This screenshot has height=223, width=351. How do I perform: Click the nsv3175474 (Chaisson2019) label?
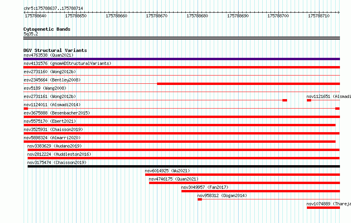tap(57, 162)
